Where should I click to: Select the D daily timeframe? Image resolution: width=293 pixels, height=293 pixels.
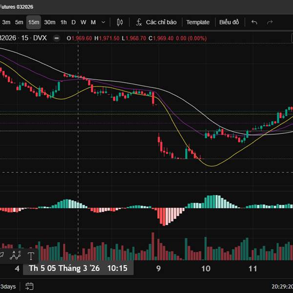74,22
